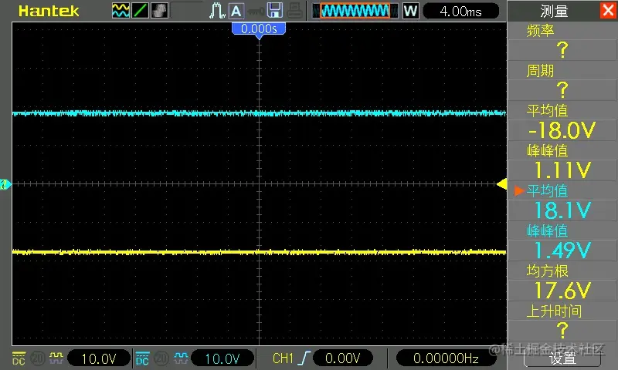The height and width of the screenshot is (370, 618).
Task: Click the CH1 yellow probe waveform icon
Action: click(x=56, y=358)
